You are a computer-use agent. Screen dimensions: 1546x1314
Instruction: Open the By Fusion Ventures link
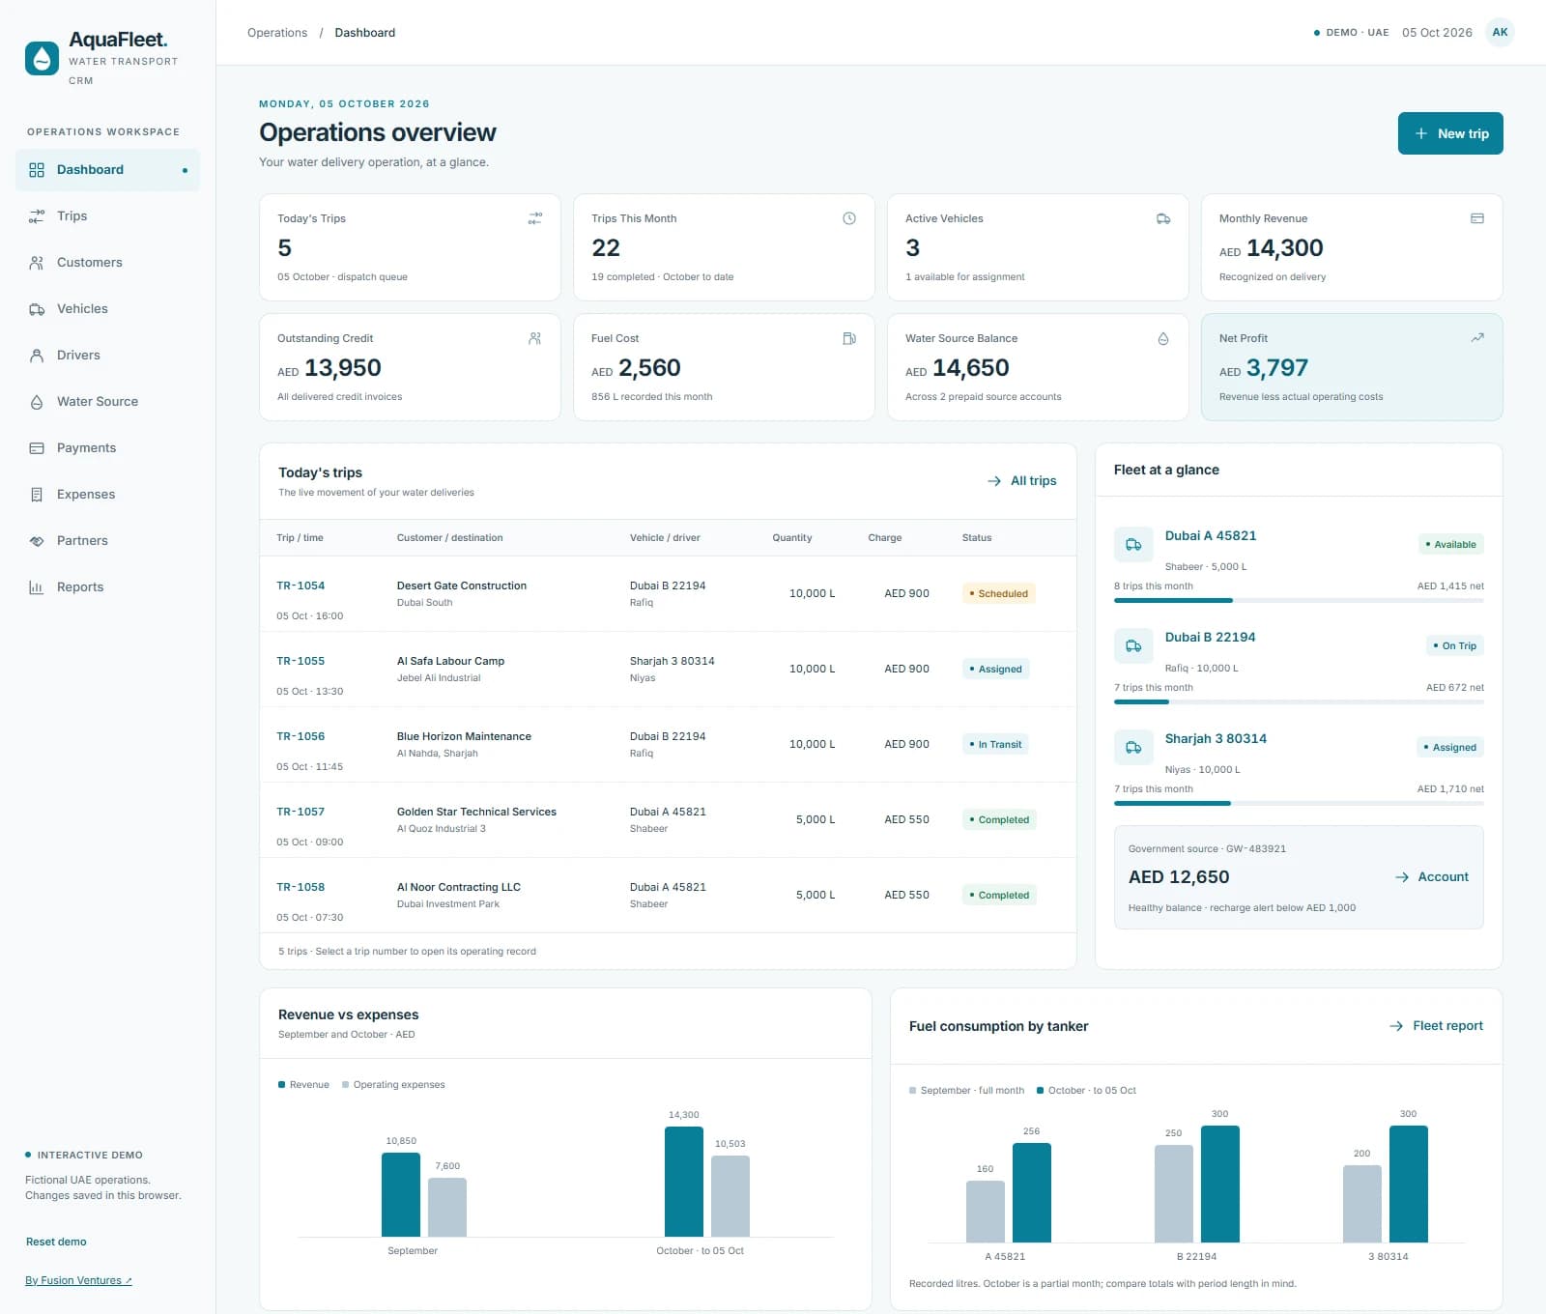pos(78,1281)
